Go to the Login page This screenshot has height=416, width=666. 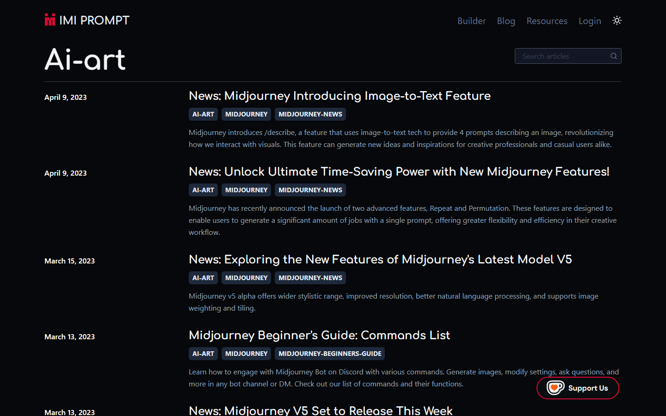click(590, 21)
